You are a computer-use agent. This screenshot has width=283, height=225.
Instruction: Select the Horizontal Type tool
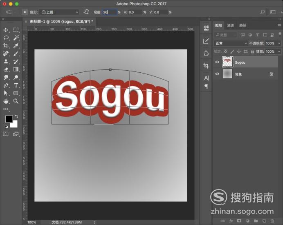[x=16, y=85]
